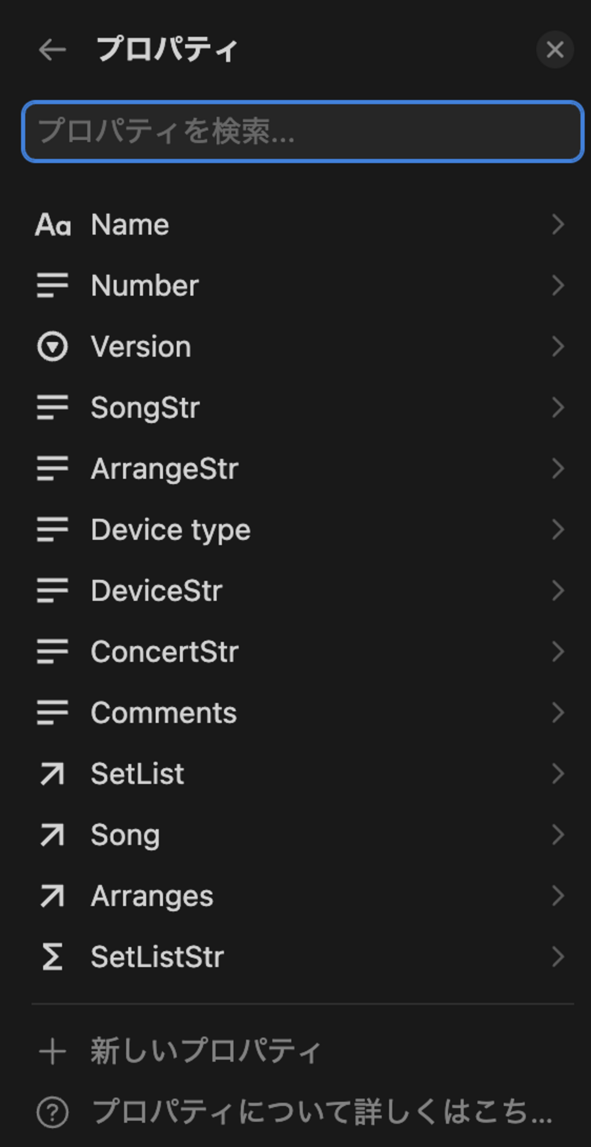Click the Aa title icon beside Name
Screen dimensions: 591x1147
coord(53,225)
